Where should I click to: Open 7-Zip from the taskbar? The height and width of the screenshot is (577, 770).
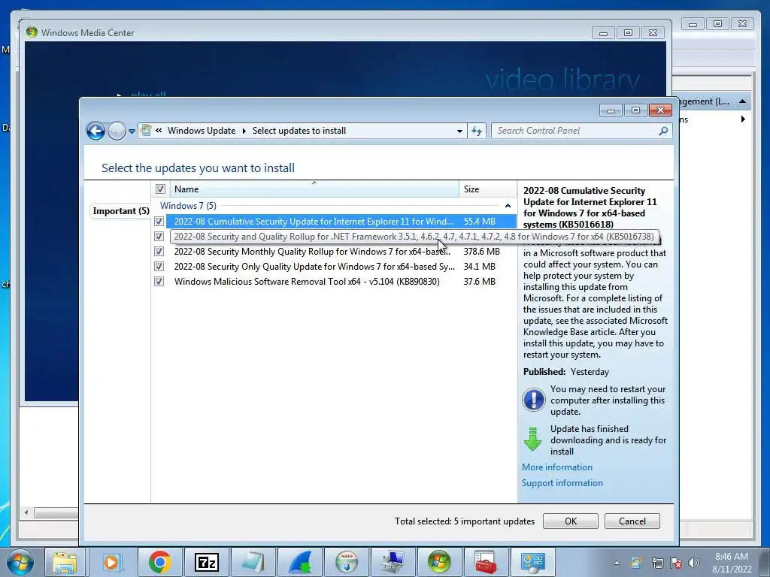click(x=206, y=562)
